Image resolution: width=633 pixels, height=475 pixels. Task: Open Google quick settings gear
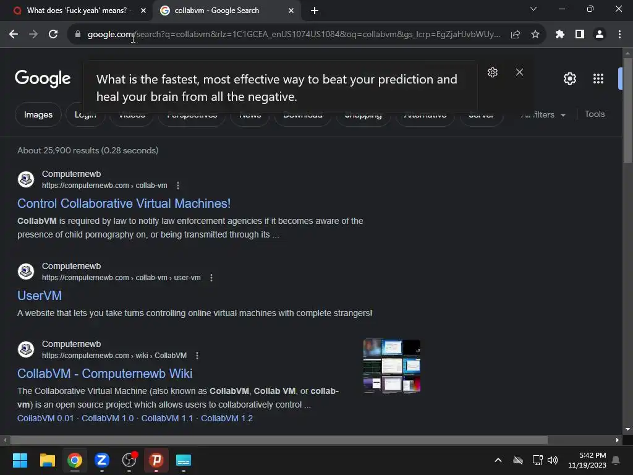click(x=570, y=79)
